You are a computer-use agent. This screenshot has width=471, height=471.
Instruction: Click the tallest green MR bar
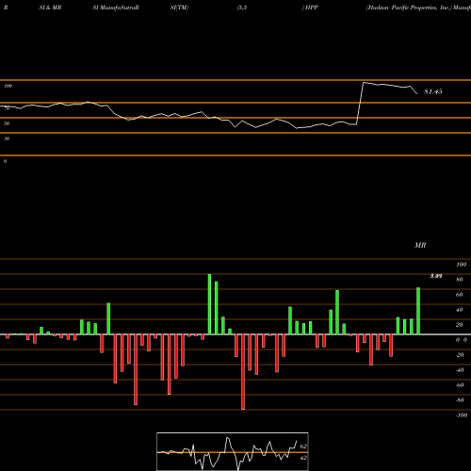[209, 304]
